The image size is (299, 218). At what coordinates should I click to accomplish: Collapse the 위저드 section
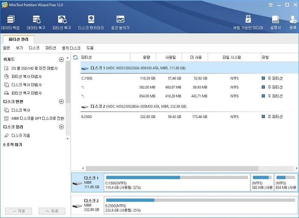pos(61,59)
